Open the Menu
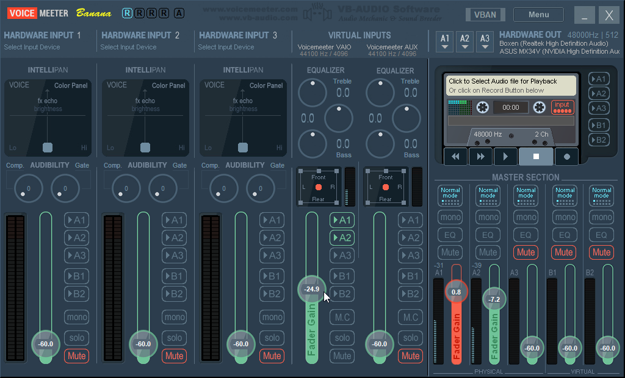The image size is (625, 378). (x=538, y=14)
